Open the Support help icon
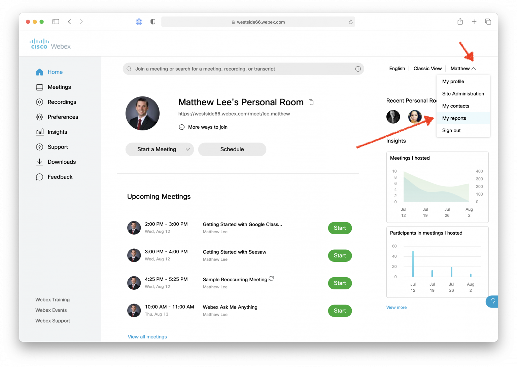Screen dimensions: 517x367 (39, 147)
